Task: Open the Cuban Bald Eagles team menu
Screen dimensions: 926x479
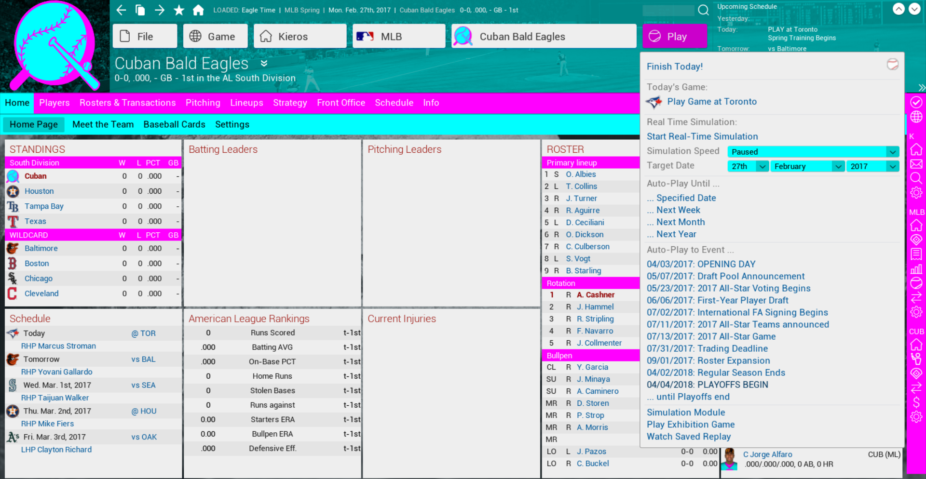Action: (x=544, y=36)
